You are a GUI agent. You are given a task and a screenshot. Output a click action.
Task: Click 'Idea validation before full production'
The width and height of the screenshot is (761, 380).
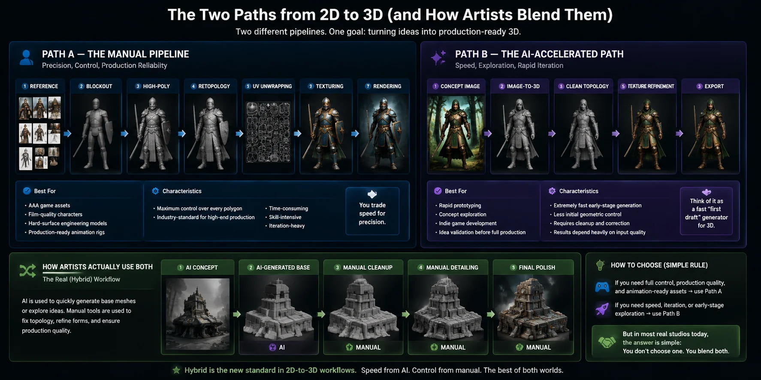point(482,233)
